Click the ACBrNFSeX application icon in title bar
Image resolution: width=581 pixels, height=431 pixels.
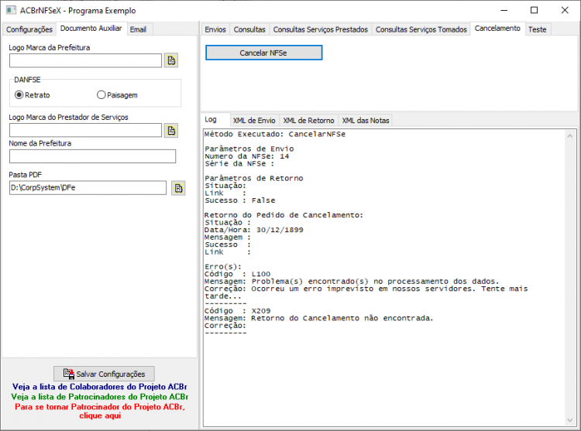11,10
